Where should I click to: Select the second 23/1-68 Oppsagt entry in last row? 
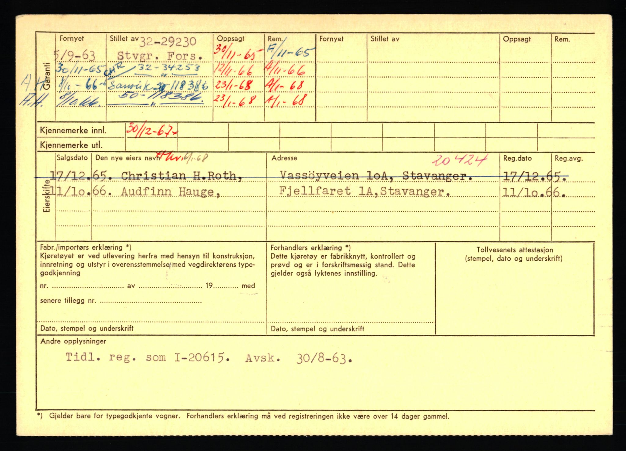tap(235, 100)
